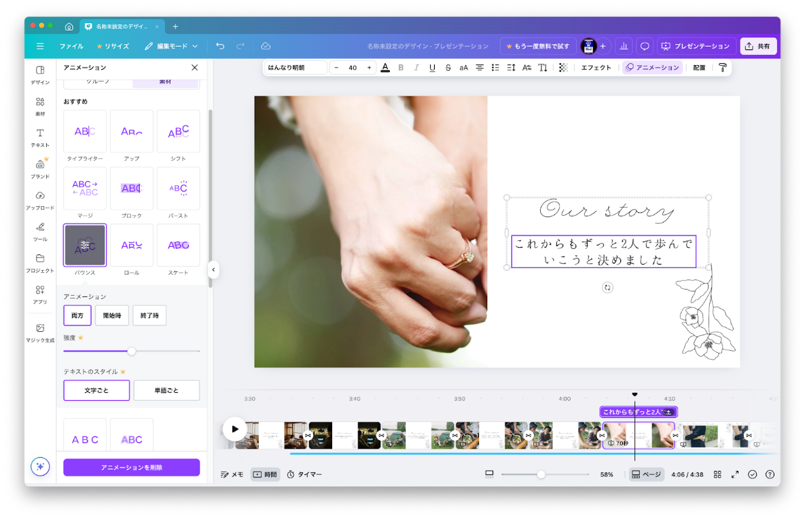Click the プレゼンテーション button
The width and height of the screenshot is (805, 519).
(x=696, y=46)
